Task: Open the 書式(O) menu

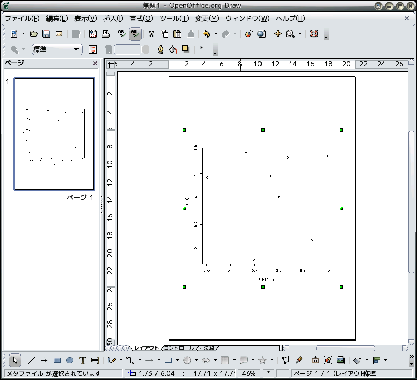Action: pos(141,18)
